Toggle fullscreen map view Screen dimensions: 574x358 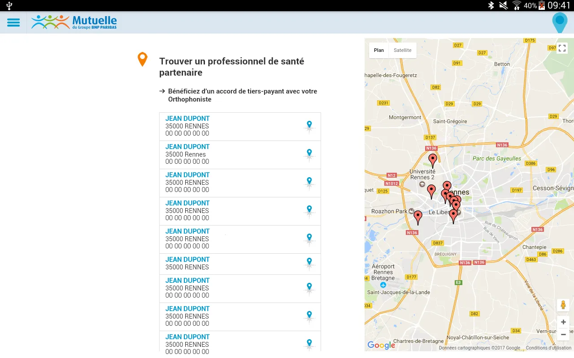(x=562, y=48)
